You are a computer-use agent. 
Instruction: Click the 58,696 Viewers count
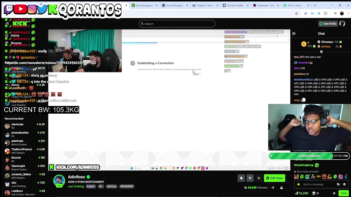[256, 188]
